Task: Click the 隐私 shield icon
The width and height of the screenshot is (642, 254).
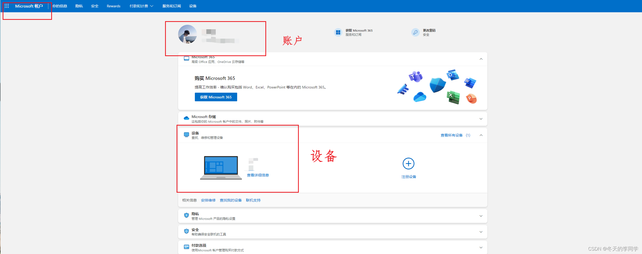Action: click(x=186, y=215)
